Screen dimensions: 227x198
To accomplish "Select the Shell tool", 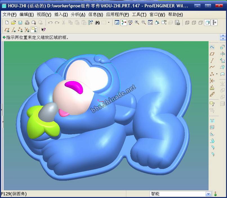I will [212, 127].
